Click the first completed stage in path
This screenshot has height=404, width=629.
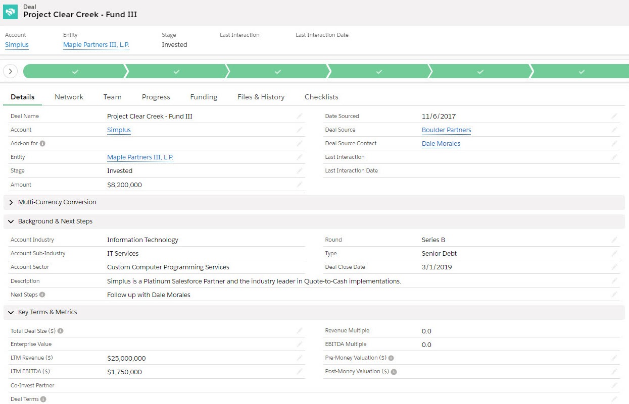[x=74, y=72]
